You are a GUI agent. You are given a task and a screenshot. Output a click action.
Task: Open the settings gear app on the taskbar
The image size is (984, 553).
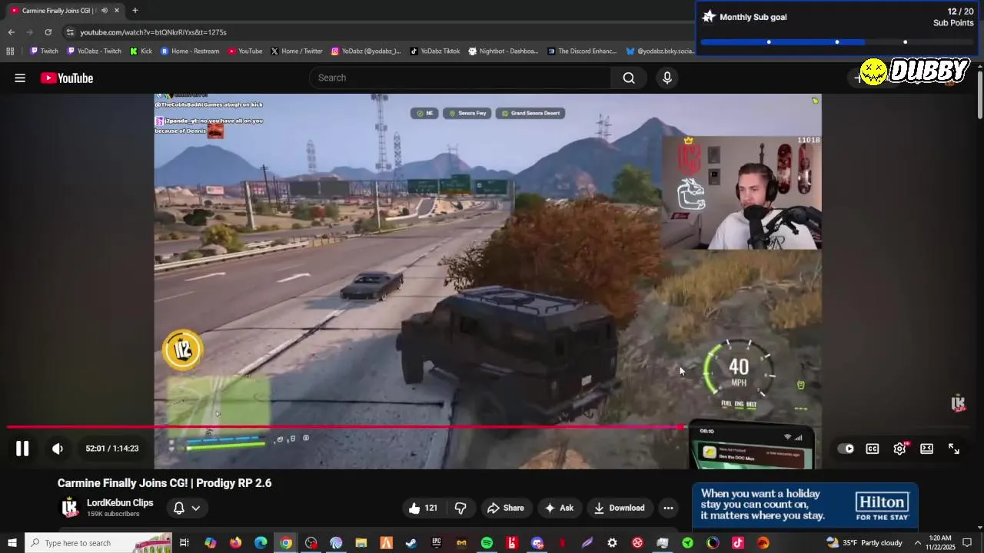coord(612,543)
